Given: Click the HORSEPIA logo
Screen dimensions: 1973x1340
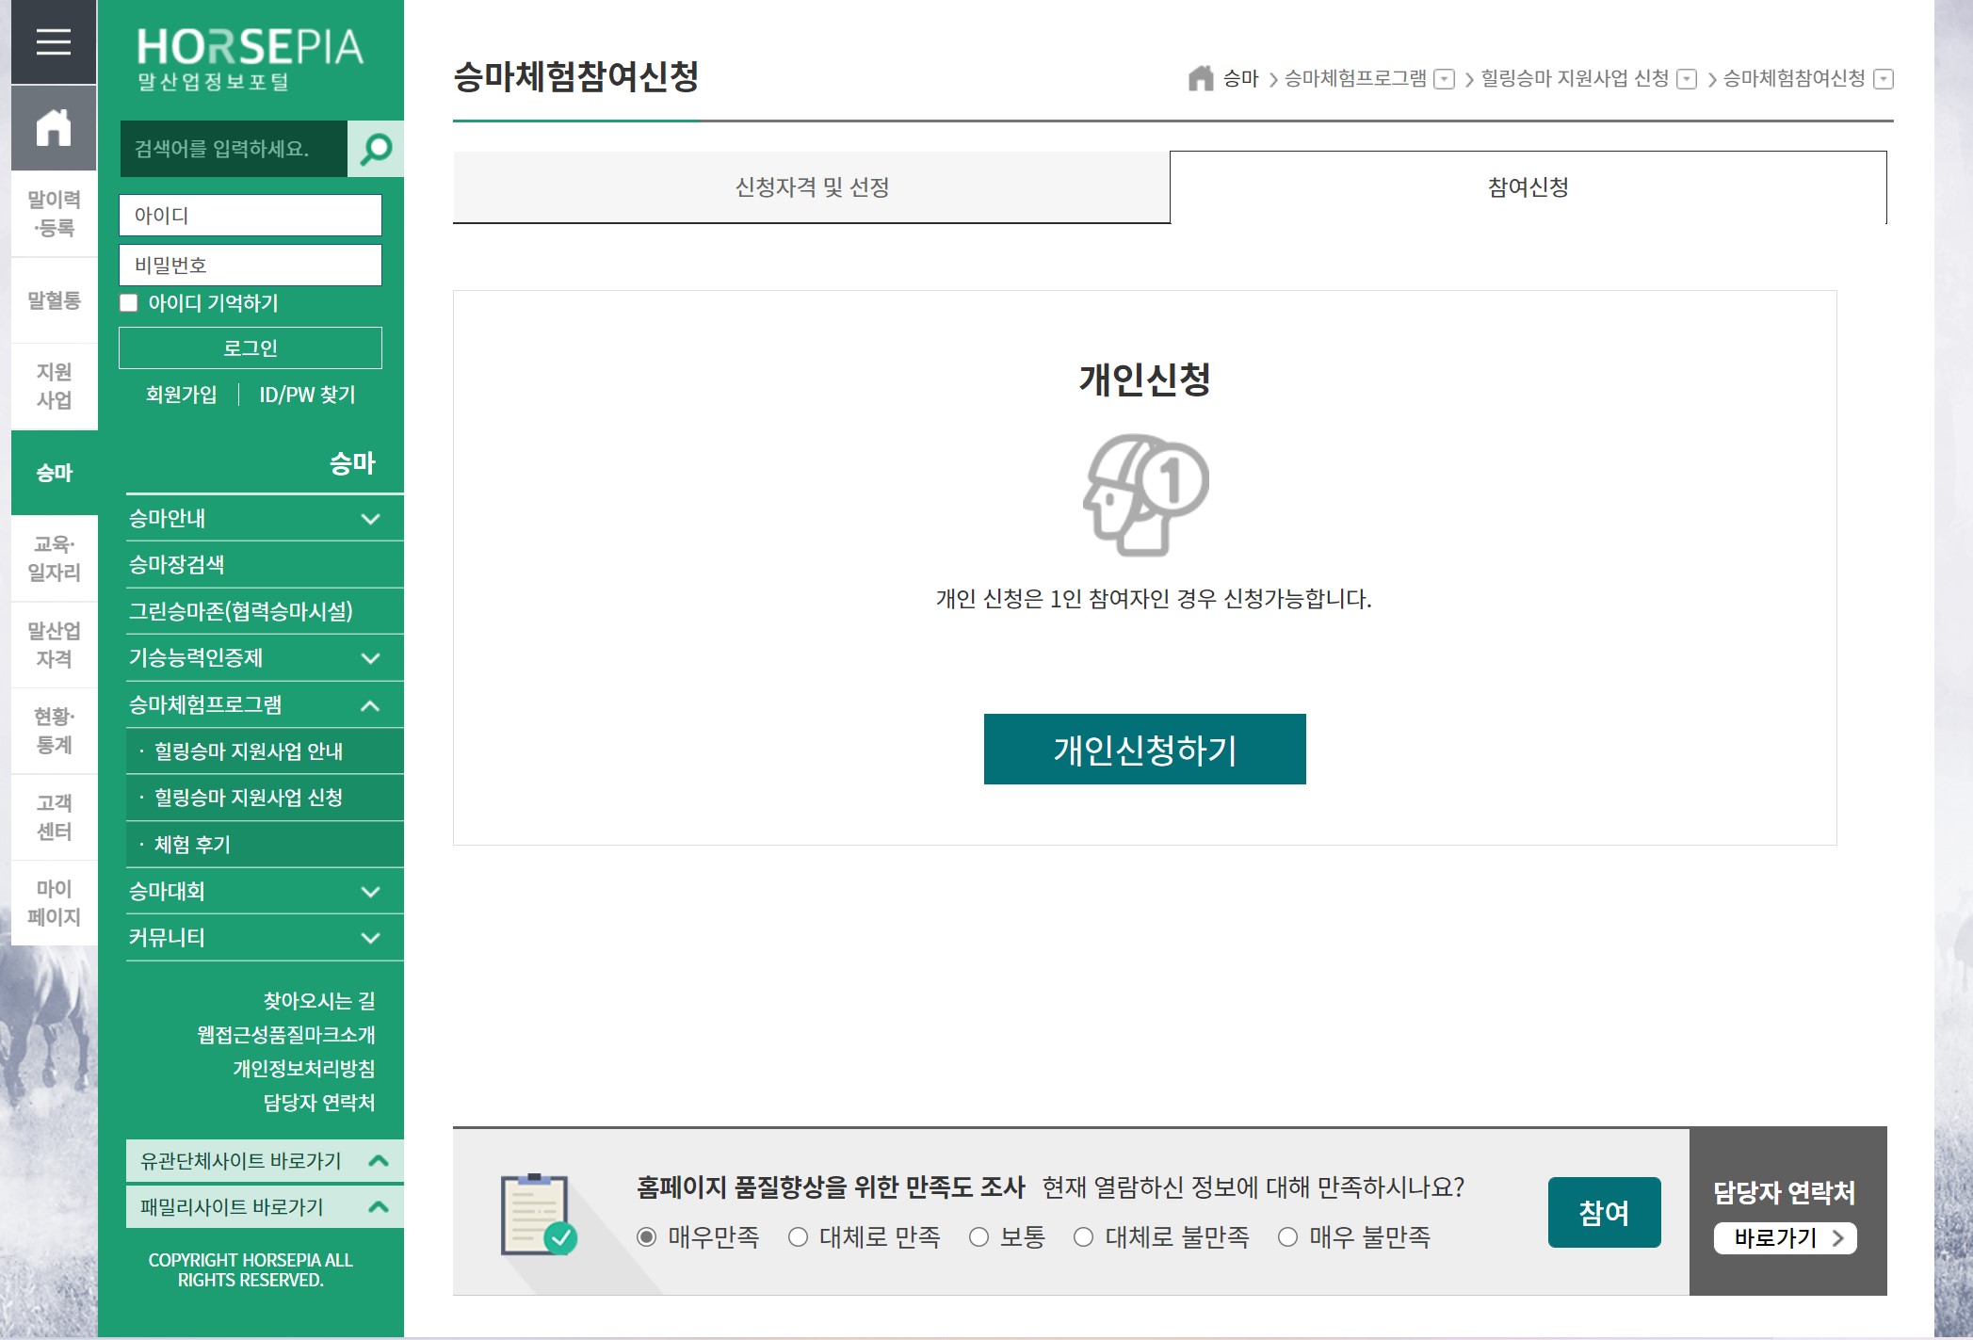Looking at the screenshot, I should coord(251,58).
